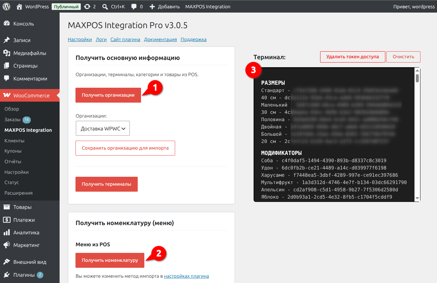Click the Настройки link under plugin title
The height and width of the screenshot is (283, 437).
[80, 39]
